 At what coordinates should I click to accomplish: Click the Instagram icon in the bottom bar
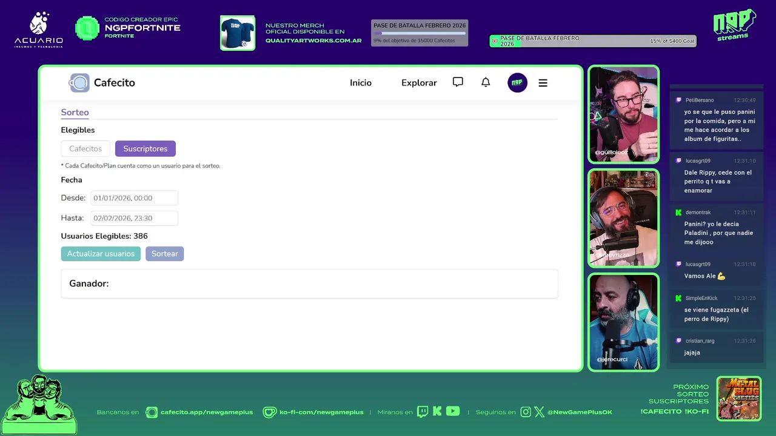coord(526,412)
